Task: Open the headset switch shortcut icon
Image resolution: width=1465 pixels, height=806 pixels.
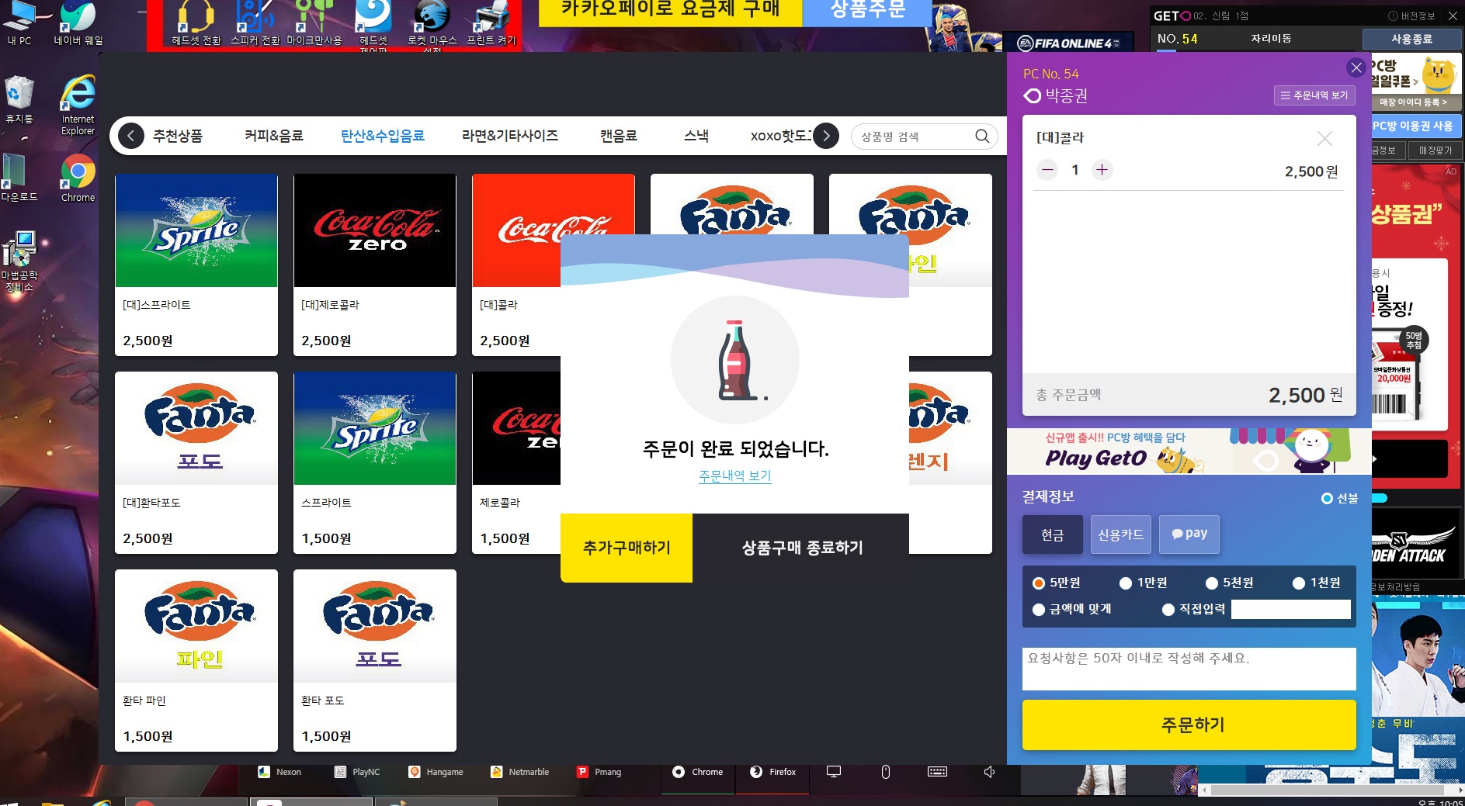Action: click(x=196, y=23)
